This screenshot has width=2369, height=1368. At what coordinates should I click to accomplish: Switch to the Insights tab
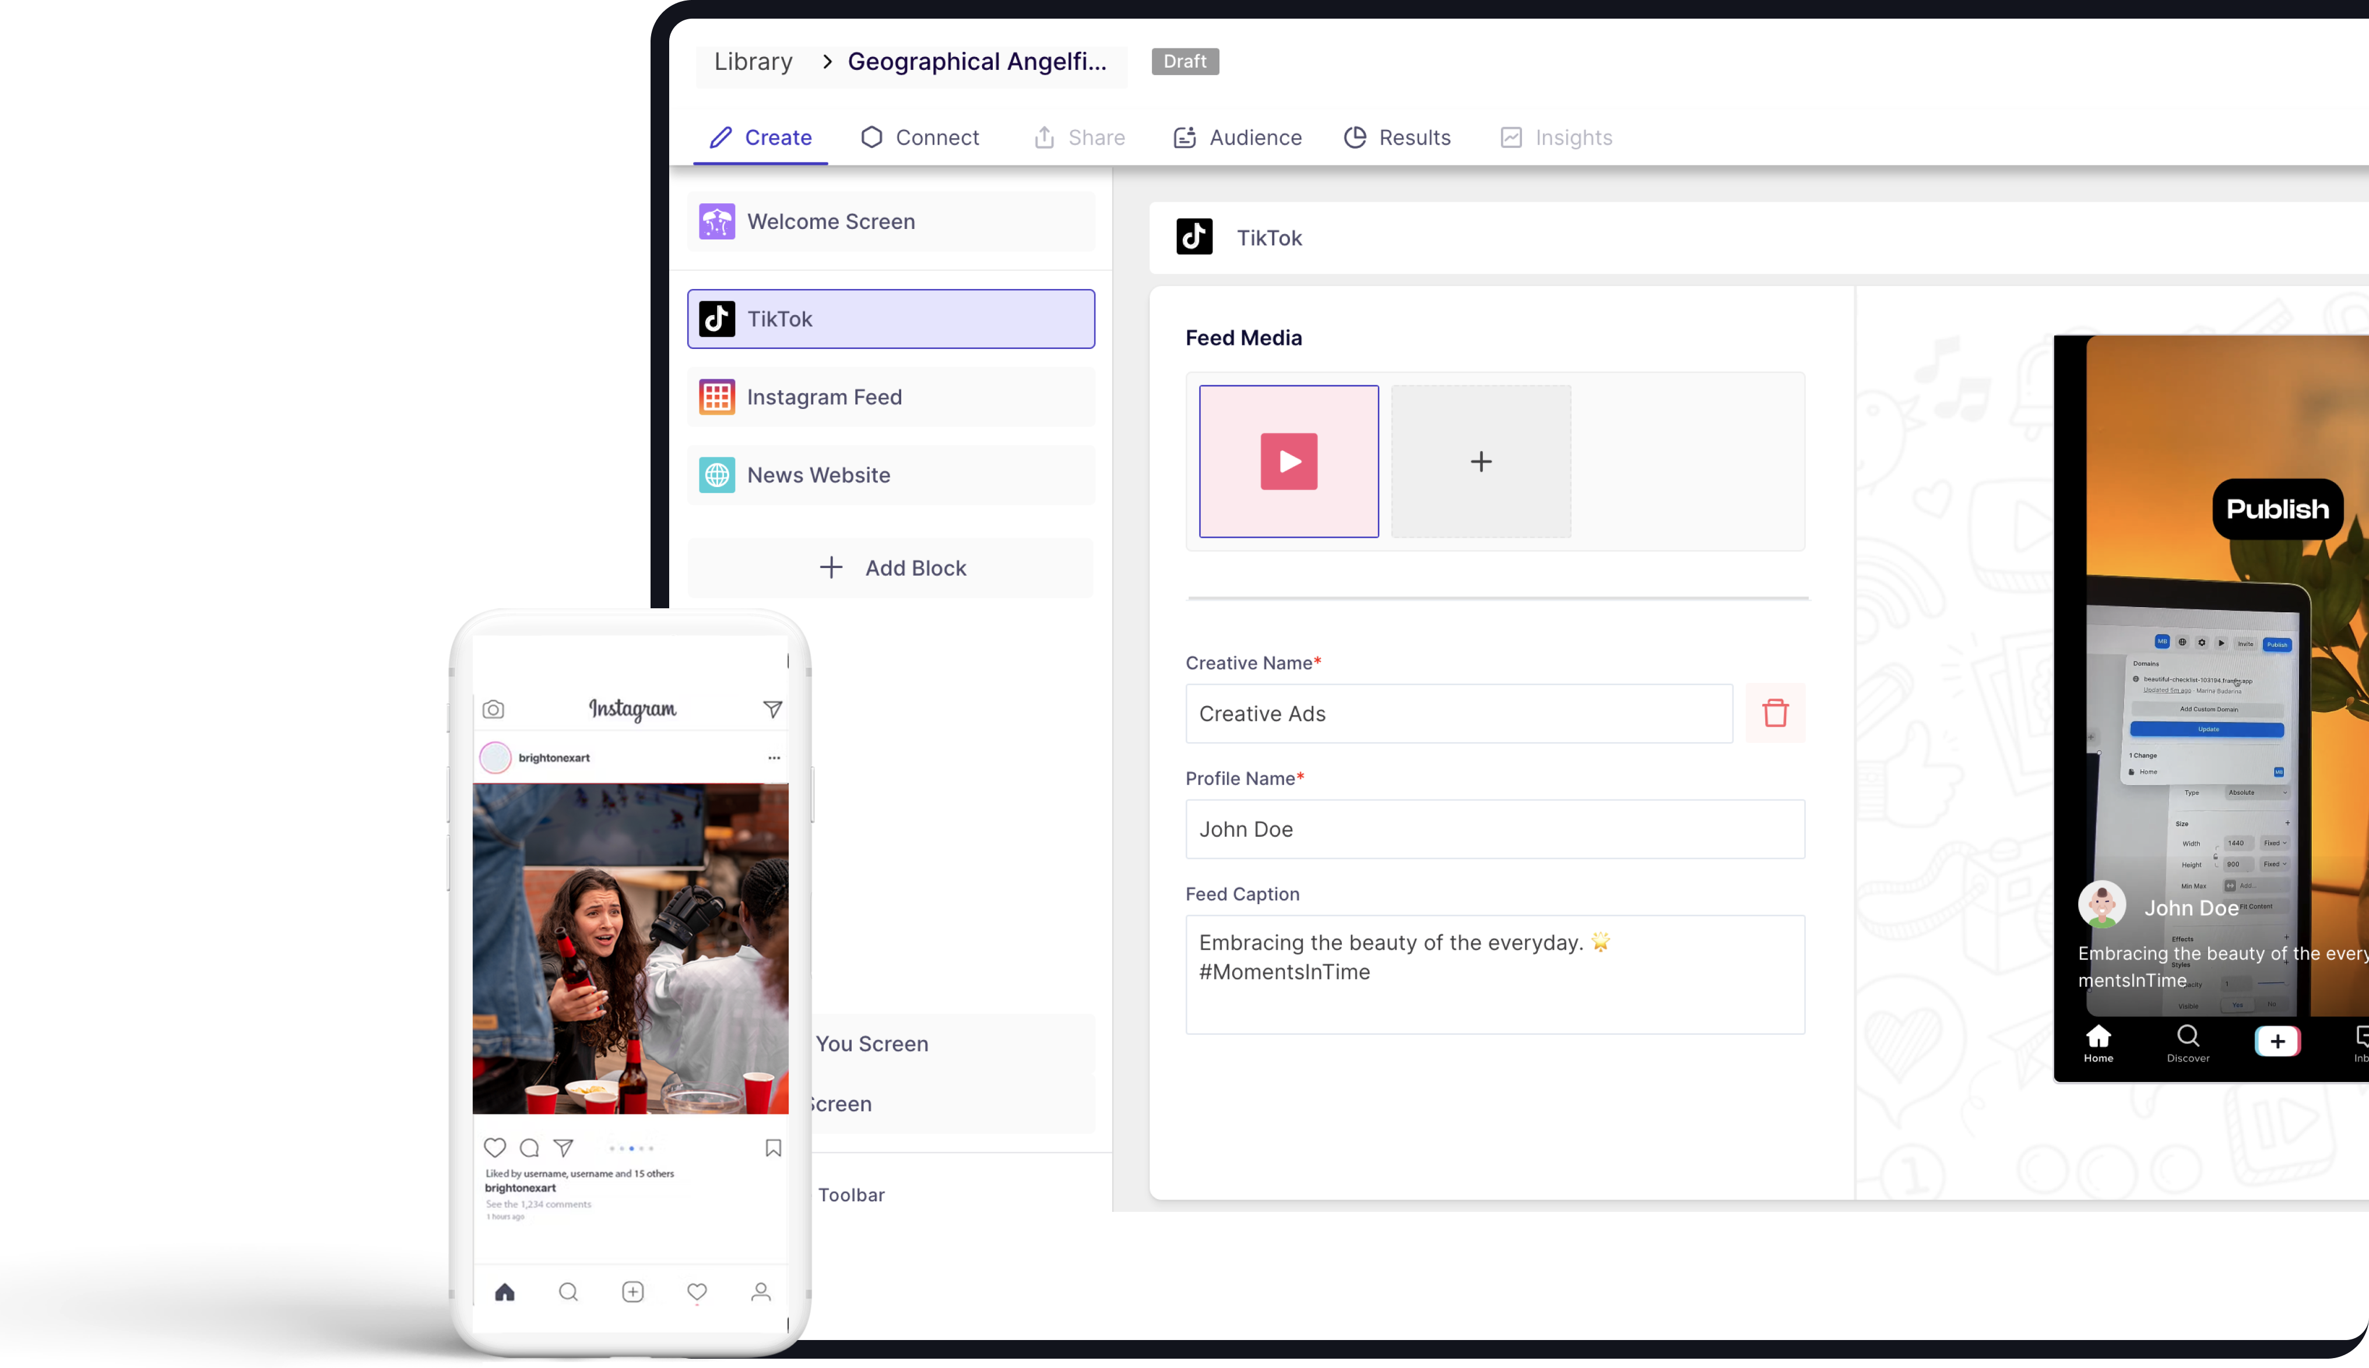[1556, 137]
